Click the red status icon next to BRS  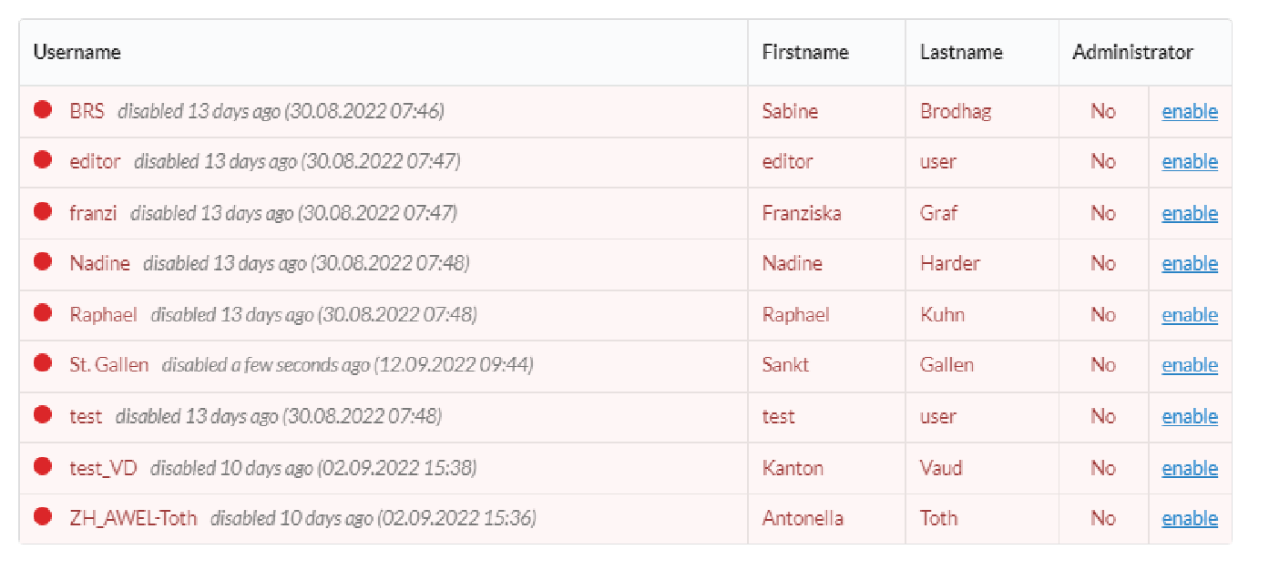(x=42, y=110)
